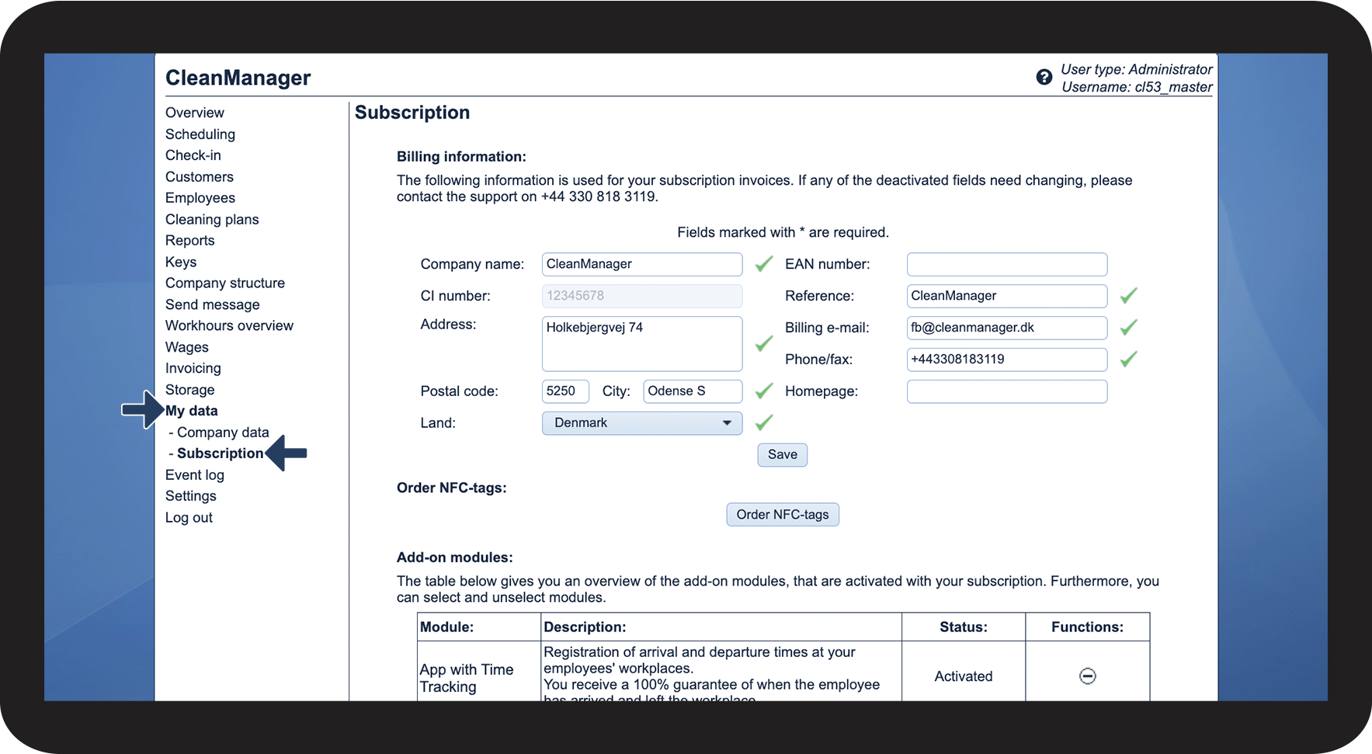1372x754 pixels.
Task: Click Log out in sidebar
Action: (189, 518)
